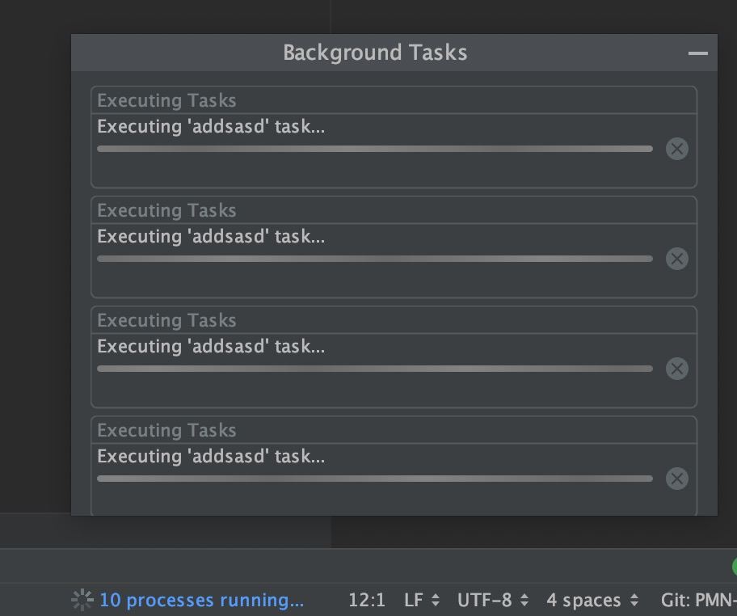The image size is (737, 616).
Task: Cancel the third 'addsasd' task
Action: (677, 369)
